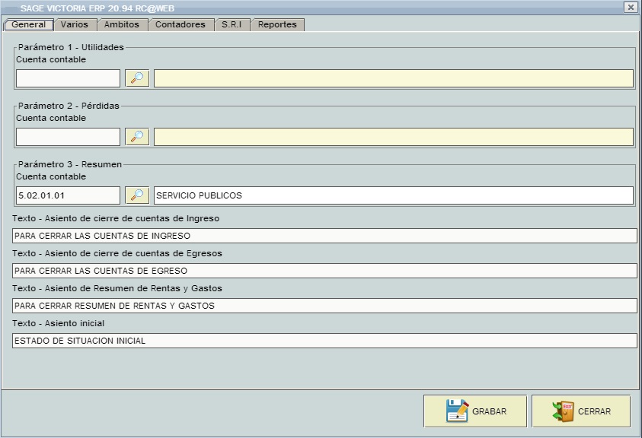Switch to the Varios tab
The width and height of the screenshot is (642, 438).
pos(75,24)
